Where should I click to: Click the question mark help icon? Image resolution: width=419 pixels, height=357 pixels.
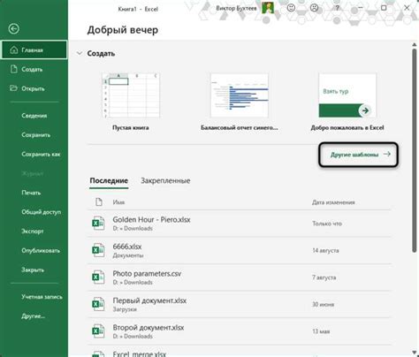pos(338,8)
